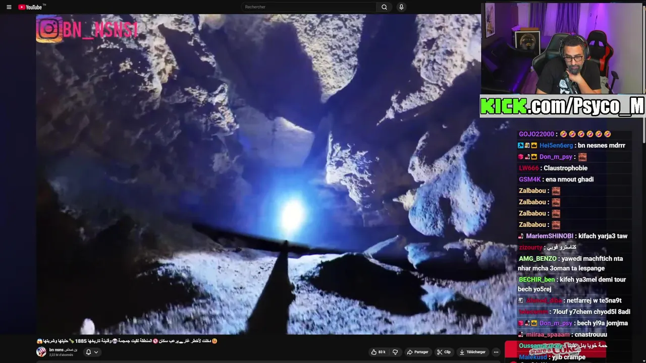Click chat username Hei5en6erg
Image resolution: width=646 pixels, height=363 pixels.
(556, 145)
